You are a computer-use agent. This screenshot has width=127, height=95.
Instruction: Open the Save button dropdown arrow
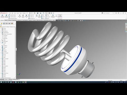point(39,13)
